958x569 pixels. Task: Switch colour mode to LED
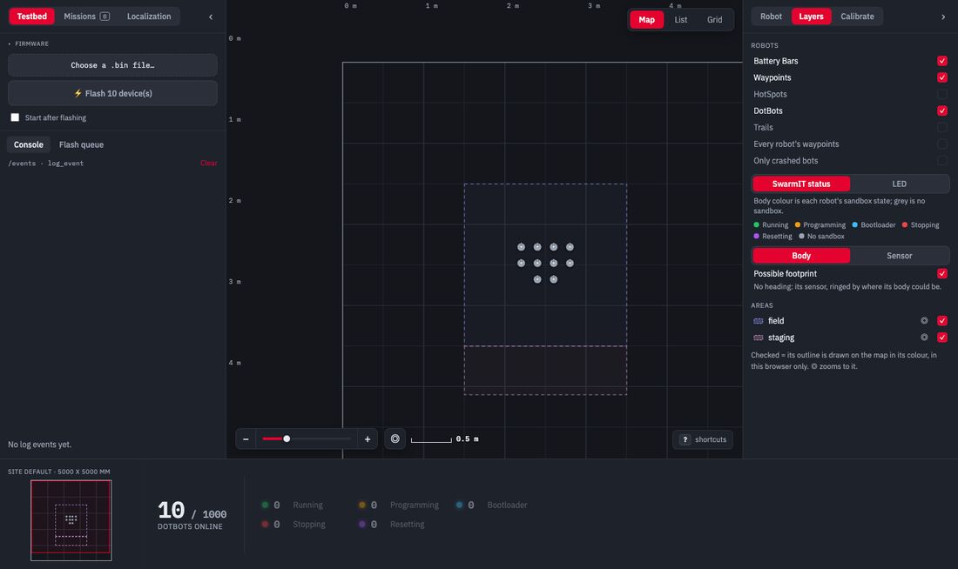pyautogui.click(x=900, y=184)
